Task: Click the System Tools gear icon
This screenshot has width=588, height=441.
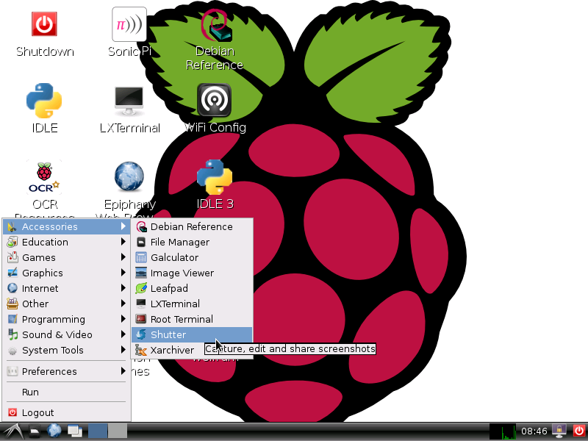Action: pos(12,351)
